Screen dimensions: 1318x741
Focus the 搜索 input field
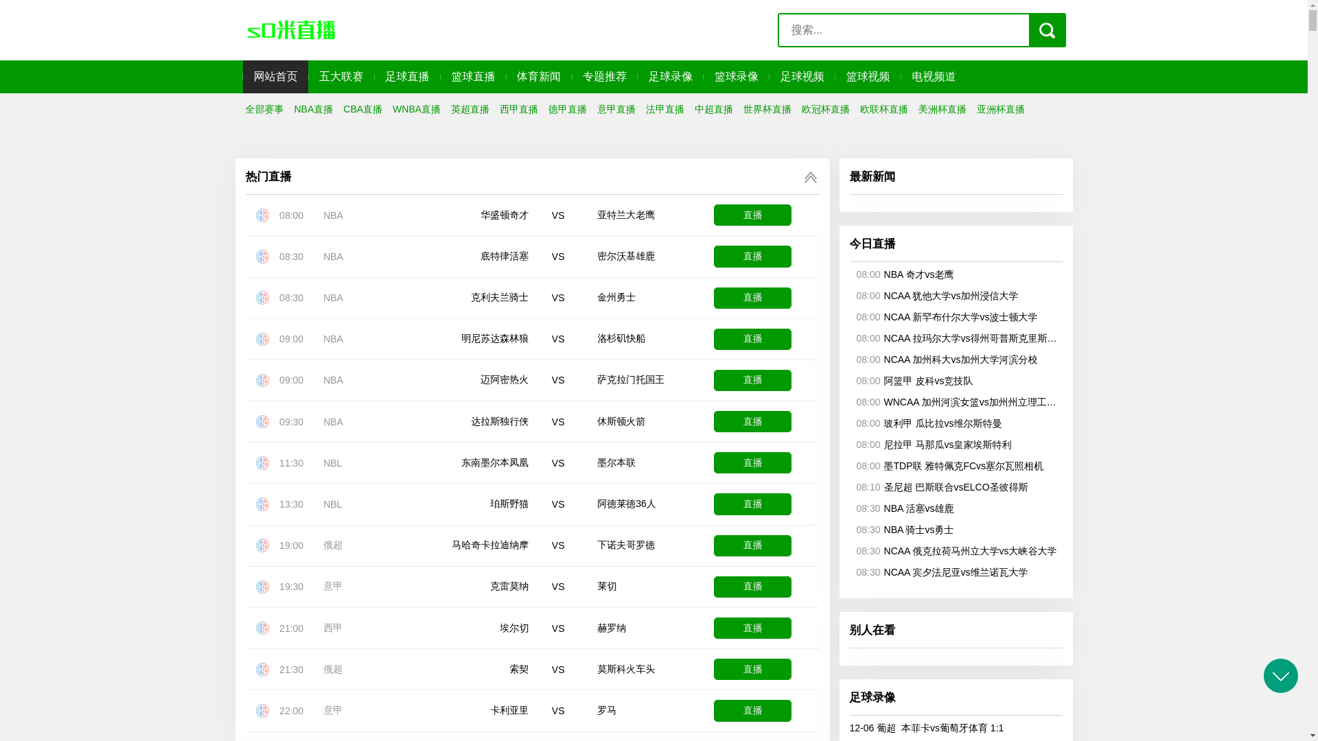(x=903, y=30)
